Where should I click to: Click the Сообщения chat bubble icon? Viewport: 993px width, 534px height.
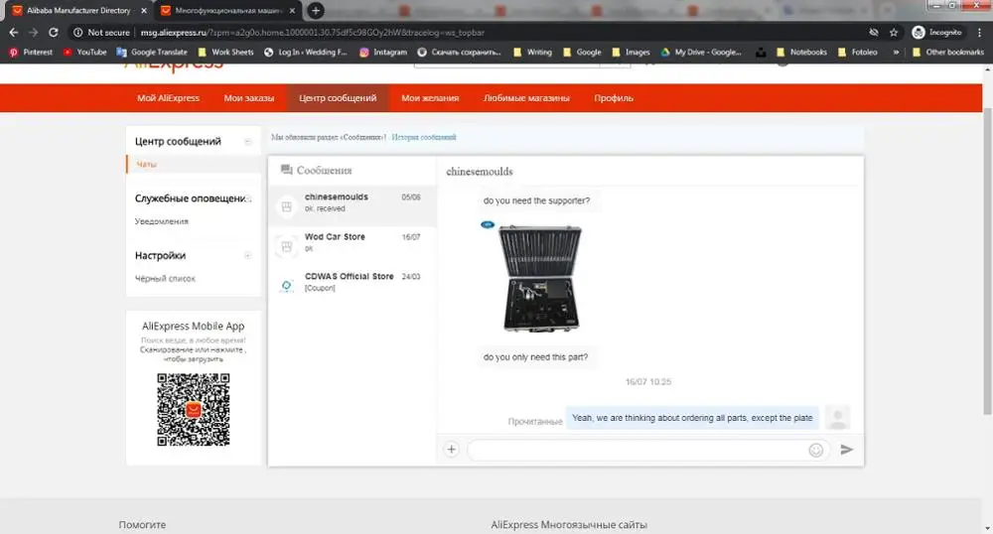[287, 170]
